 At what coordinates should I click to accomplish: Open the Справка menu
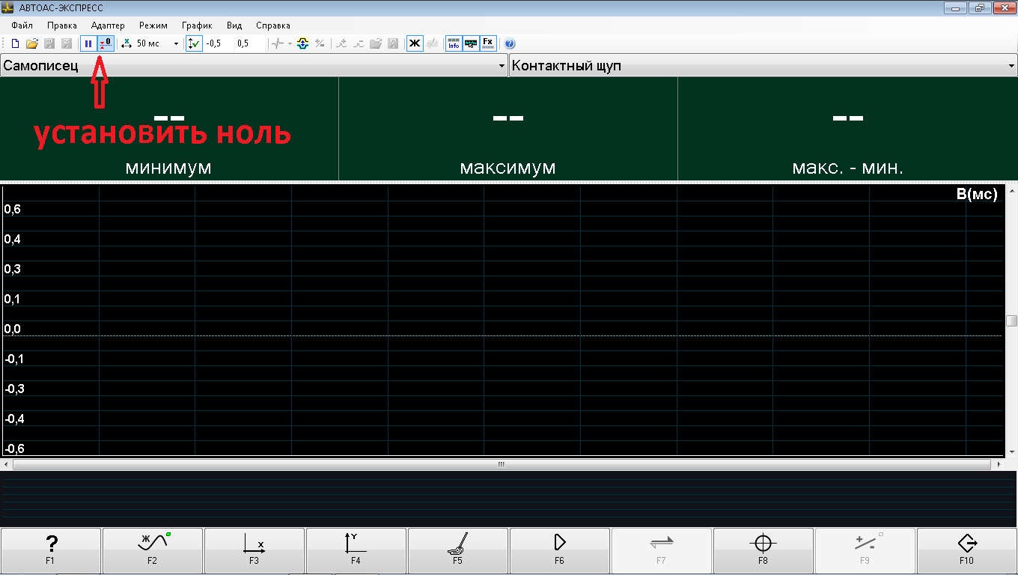click(273, 25)
